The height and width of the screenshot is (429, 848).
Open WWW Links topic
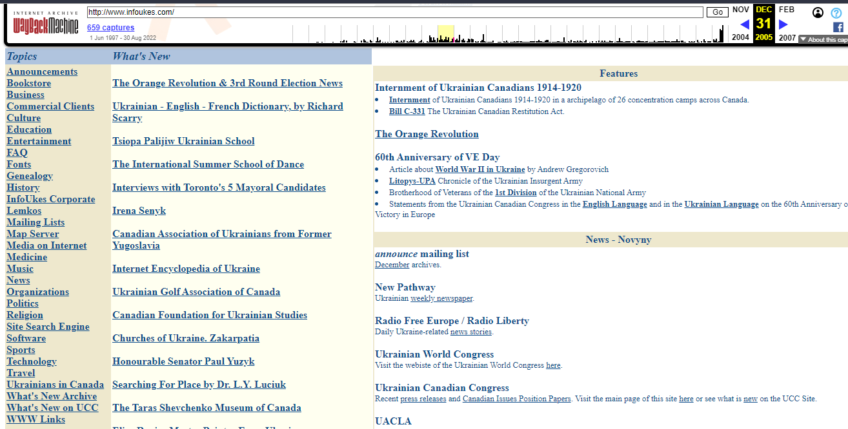point(36,419)
